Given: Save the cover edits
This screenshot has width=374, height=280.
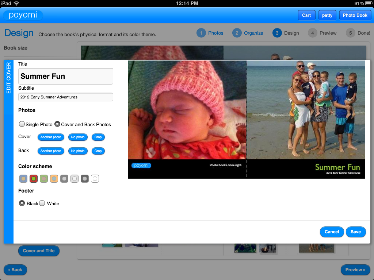Looking at the screenshot, I should pyautogui.click(x=355, y=232).
